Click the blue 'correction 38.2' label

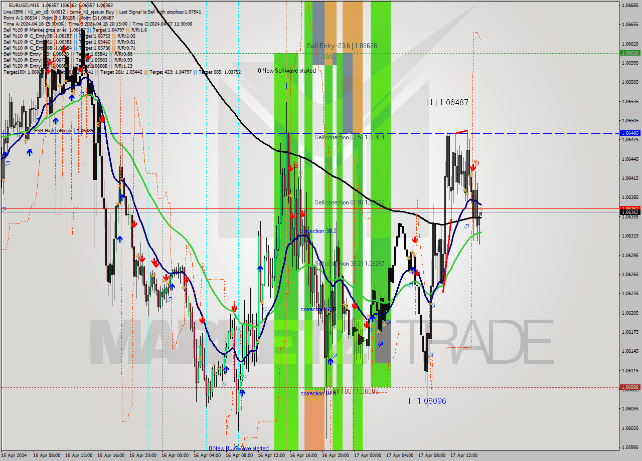click(x=318, y=231)
